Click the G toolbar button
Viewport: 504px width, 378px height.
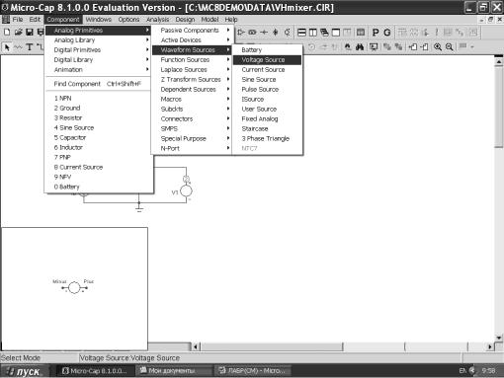[x=387, y=33]
